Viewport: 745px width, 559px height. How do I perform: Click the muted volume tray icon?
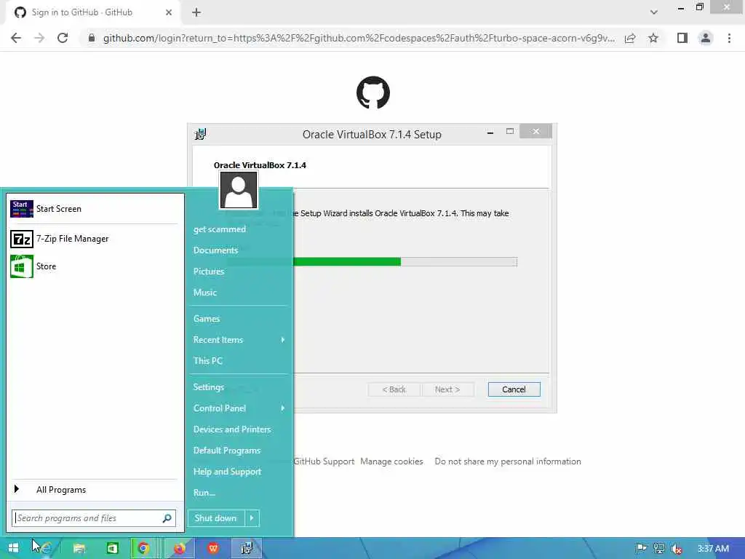pyautogui.click(x=677, y=549)
